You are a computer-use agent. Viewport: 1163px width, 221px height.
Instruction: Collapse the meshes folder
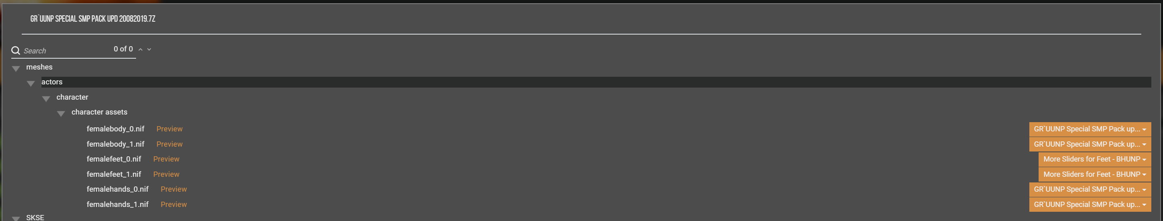(16, 69)
